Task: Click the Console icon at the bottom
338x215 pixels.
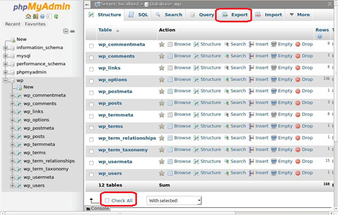Action: (88, 208)
